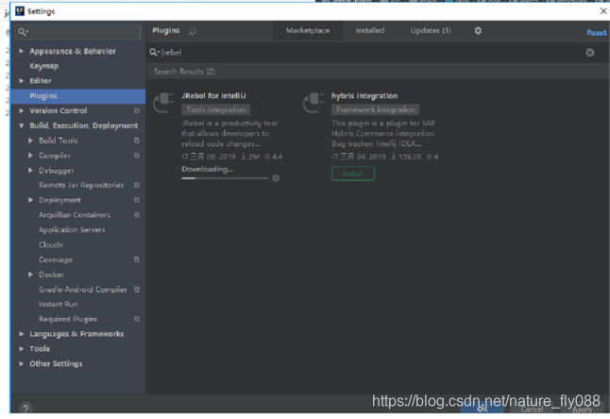Click the plugins gear settings icon

pyautogui.click(x=478, y=31)
